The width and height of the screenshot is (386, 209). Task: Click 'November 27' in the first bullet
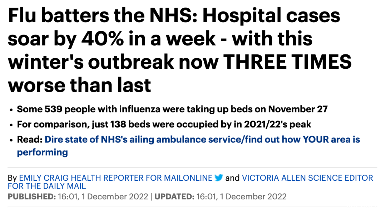[x=298, y=109]
